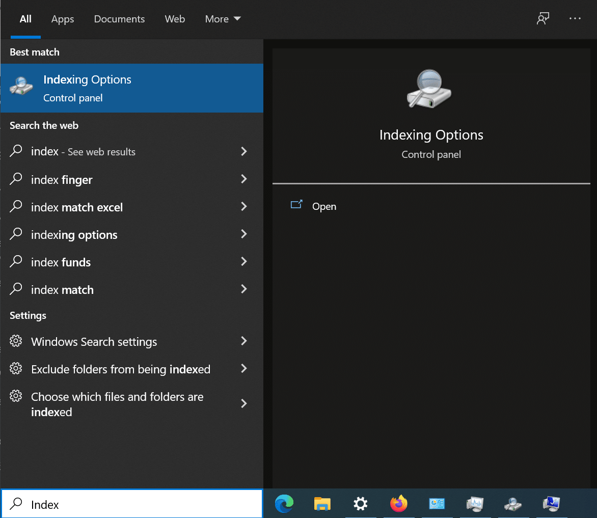Click search icon beside 'index funds'
The image size is (597, 518).
[16, 261]
